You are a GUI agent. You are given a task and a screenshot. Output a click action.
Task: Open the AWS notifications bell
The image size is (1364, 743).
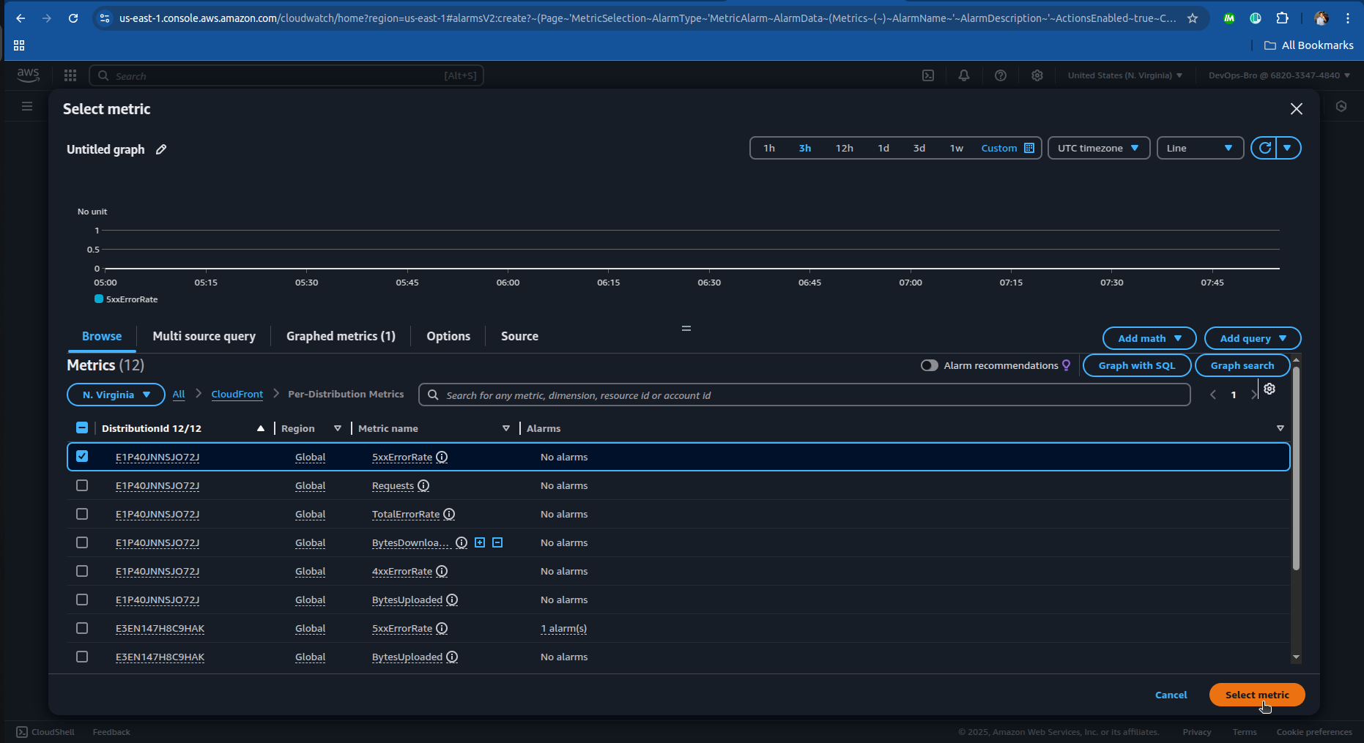pyautogui.click(x=964, y=75)
